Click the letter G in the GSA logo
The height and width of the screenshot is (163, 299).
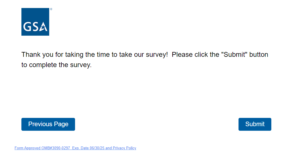tap(27, 27)
